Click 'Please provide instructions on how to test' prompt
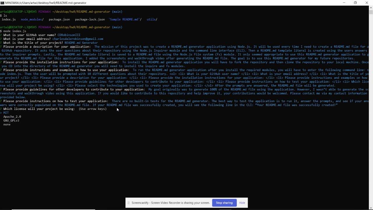This screenshot has width=373, height=210. click(56, 101)
